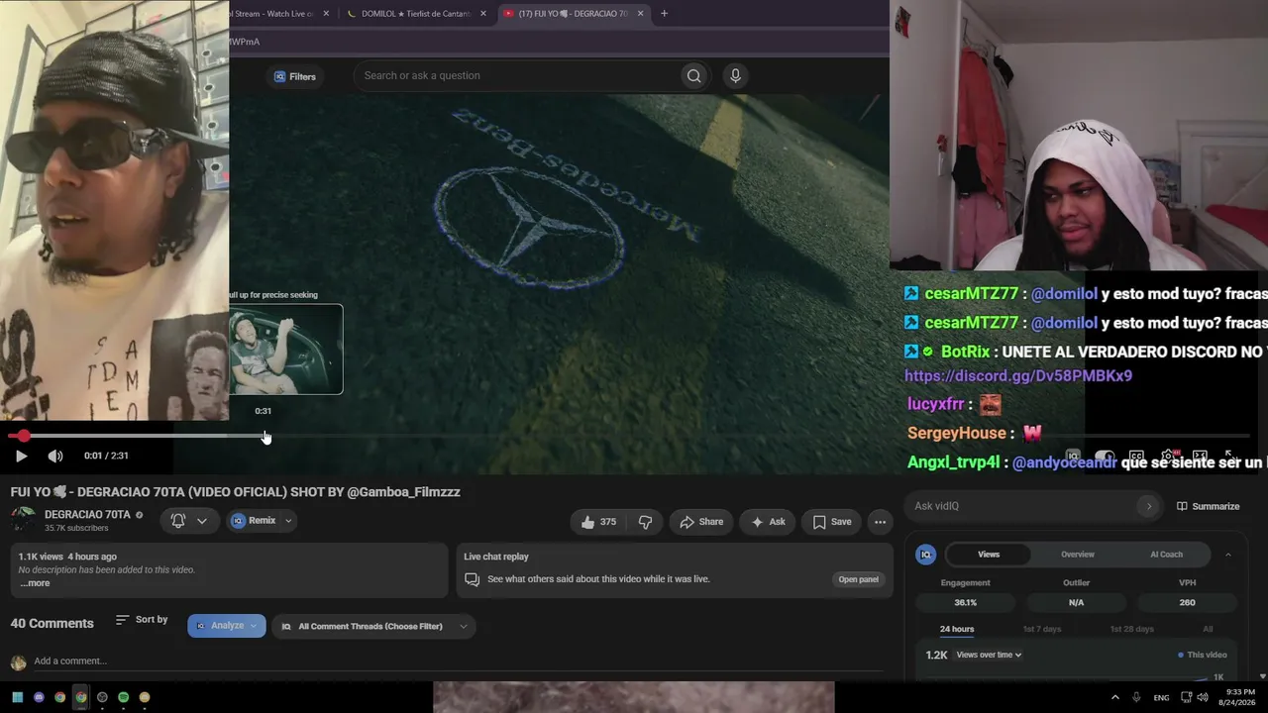1268x713 pixels.
Task: Toggle the notification bell for DEGRACIAO 70TA
Action: tap(178, 521)
